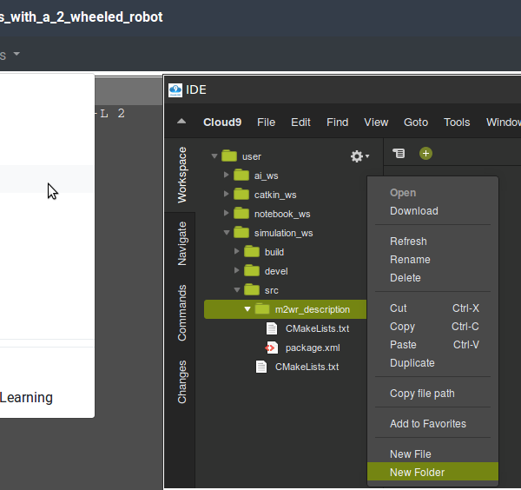Click the Learning item in left panel

tap(26, 398)
